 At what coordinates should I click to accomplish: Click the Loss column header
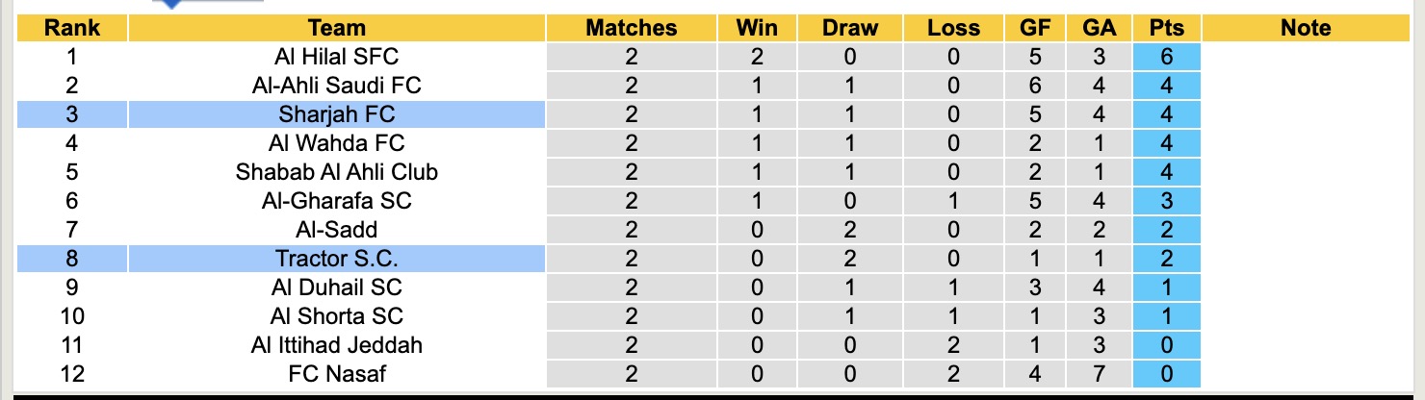[x=953, y=28]
